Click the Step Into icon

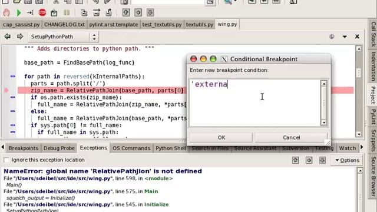[x=84, y=12]
